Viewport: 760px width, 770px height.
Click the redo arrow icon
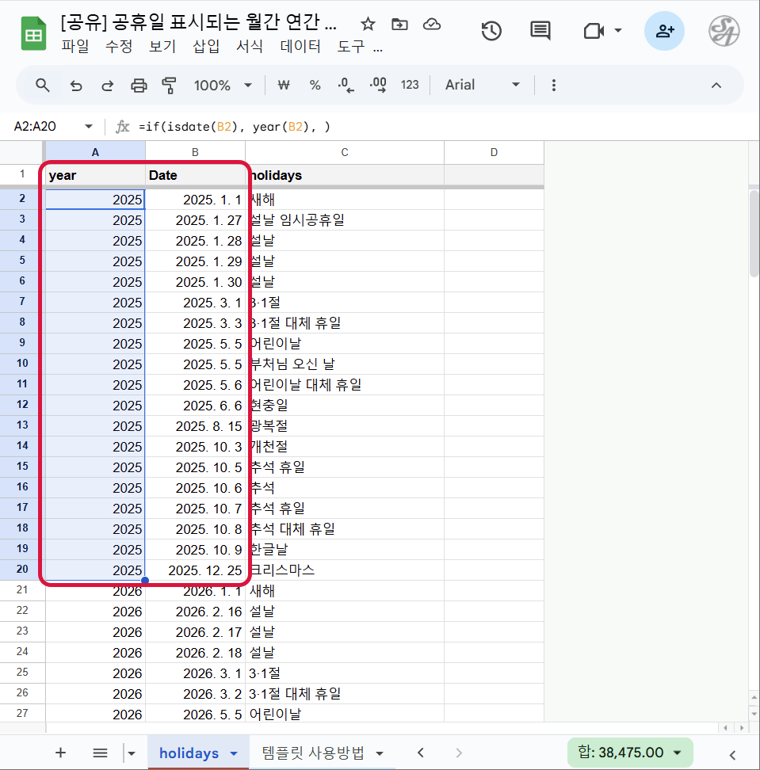107,85
